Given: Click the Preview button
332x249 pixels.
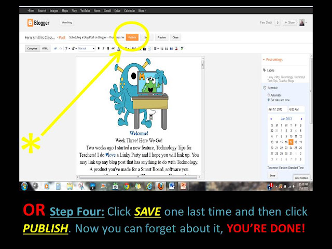Looking at the screenshot, I should [161, 37].
